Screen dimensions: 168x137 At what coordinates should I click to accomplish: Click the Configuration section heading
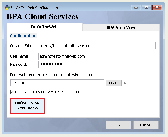pyautogui.click(x=23, y=36)
